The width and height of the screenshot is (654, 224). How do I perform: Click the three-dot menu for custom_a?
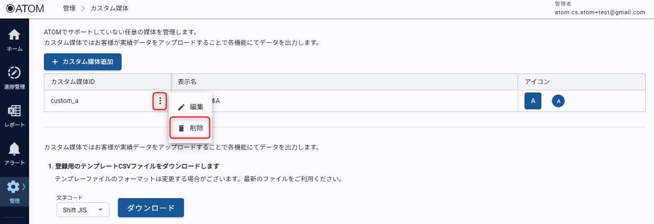pos(160,100)
